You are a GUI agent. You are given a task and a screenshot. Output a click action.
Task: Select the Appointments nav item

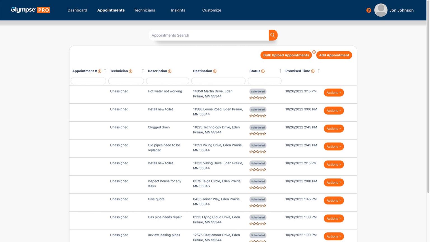coord(111,10)
